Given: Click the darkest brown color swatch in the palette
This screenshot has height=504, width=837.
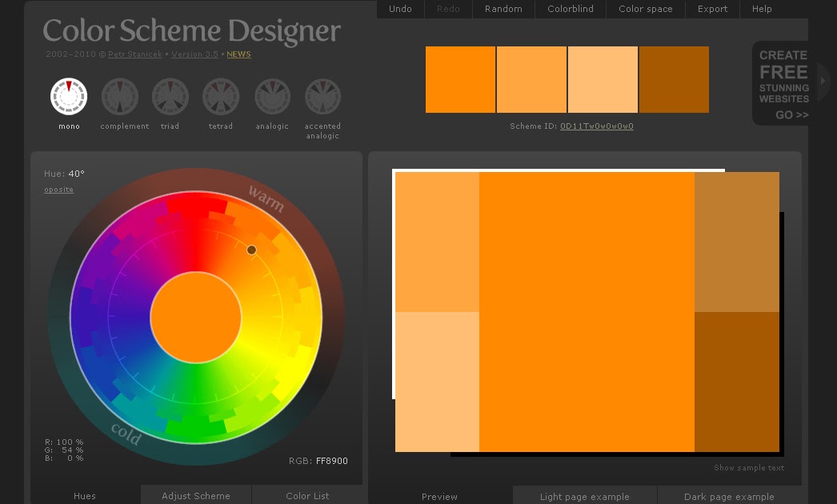Looking at the screenshot, I should click(x=675, y=79).
